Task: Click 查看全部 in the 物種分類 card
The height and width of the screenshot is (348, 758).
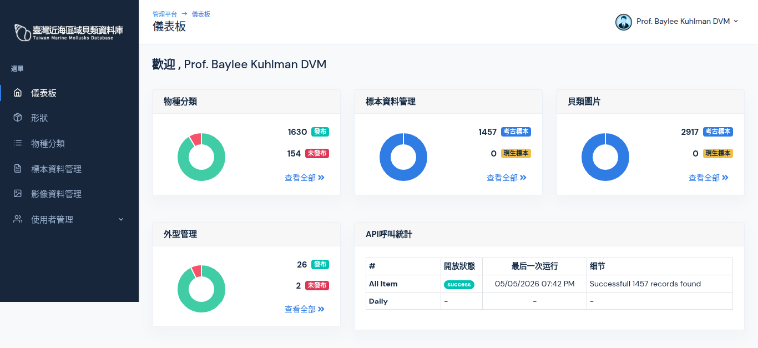Action: click(x=305, y=178)
